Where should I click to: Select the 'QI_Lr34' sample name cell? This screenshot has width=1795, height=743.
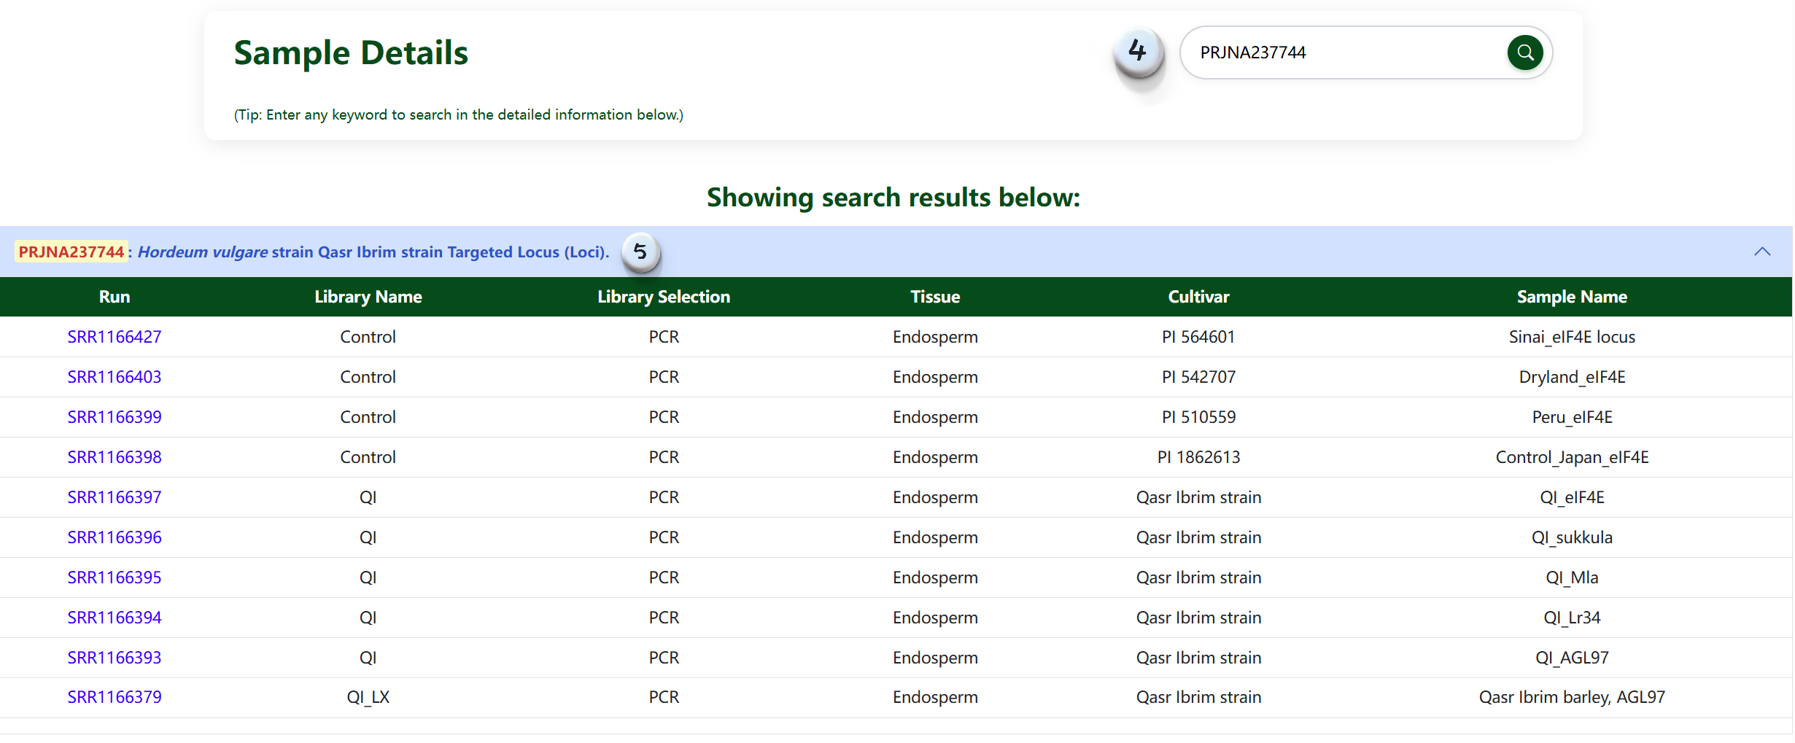(x=1572, y=618)
